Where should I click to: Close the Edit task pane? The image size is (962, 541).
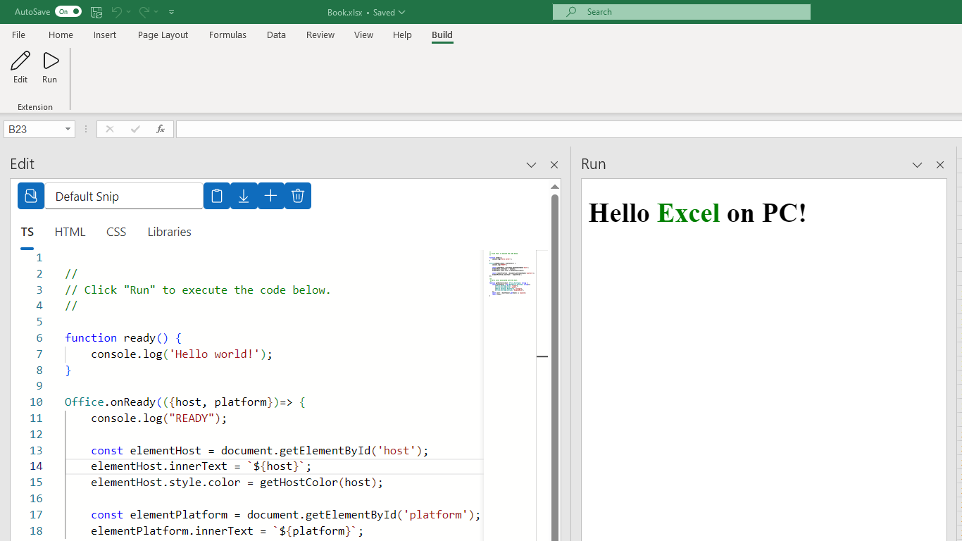554,165
